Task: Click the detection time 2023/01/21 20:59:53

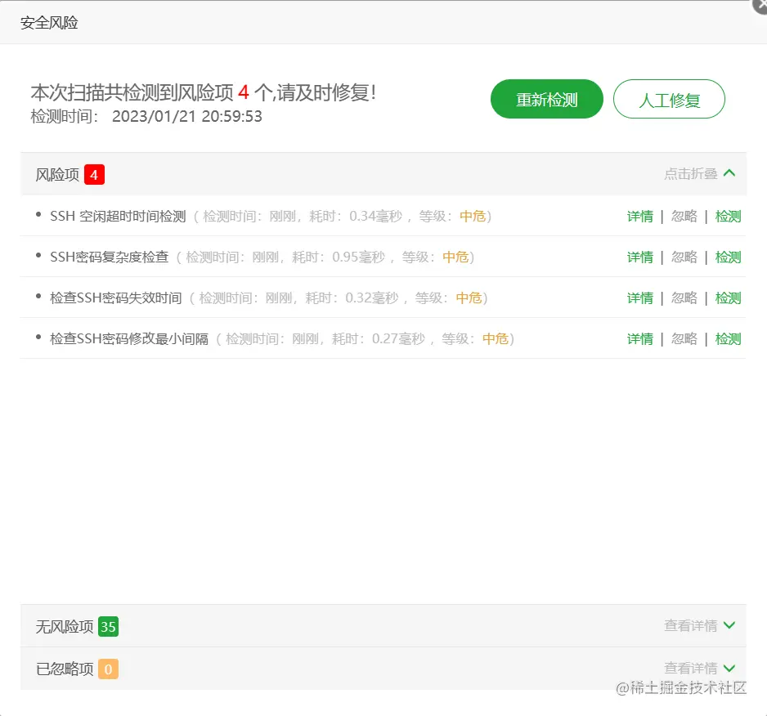Action: (187, 116)
